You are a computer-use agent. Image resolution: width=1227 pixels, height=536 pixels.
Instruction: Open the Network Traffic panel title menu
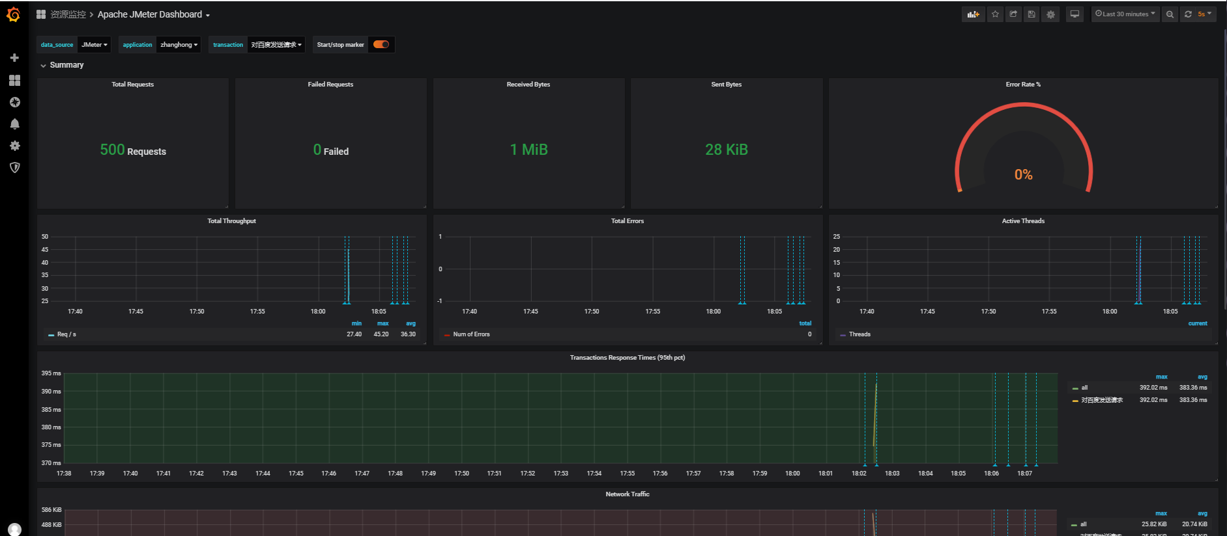(x=628, y=494)
